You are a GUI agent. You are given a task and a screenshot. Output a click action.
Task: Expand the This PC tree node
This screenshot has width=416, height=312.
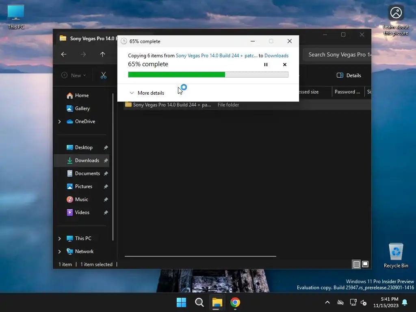(x=60, y=238)
